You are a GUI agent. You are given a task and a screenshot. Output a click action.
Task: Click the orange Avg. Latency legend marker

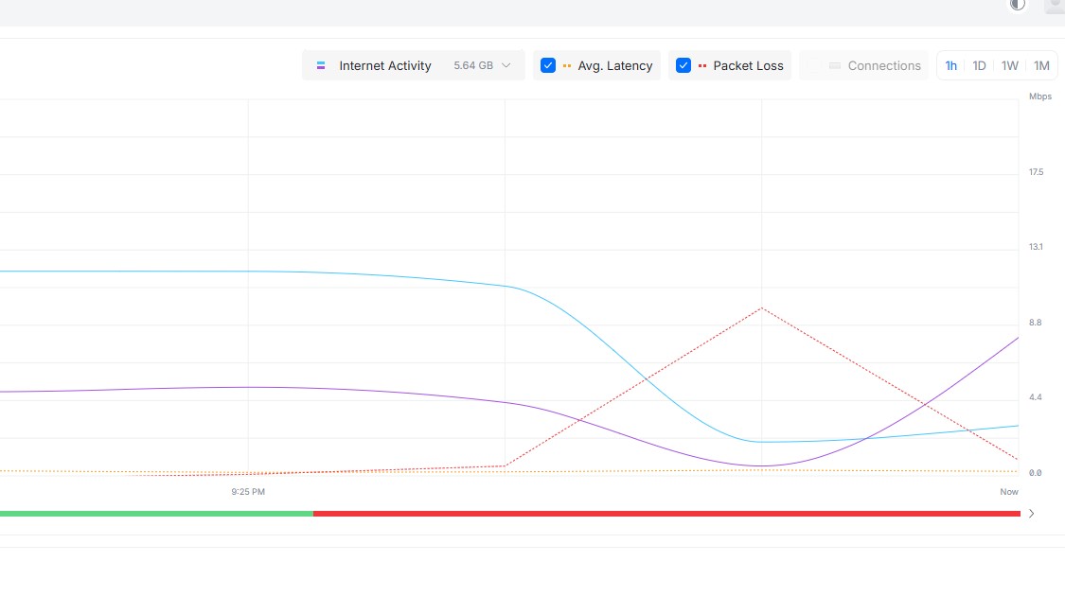click(567, 66)
